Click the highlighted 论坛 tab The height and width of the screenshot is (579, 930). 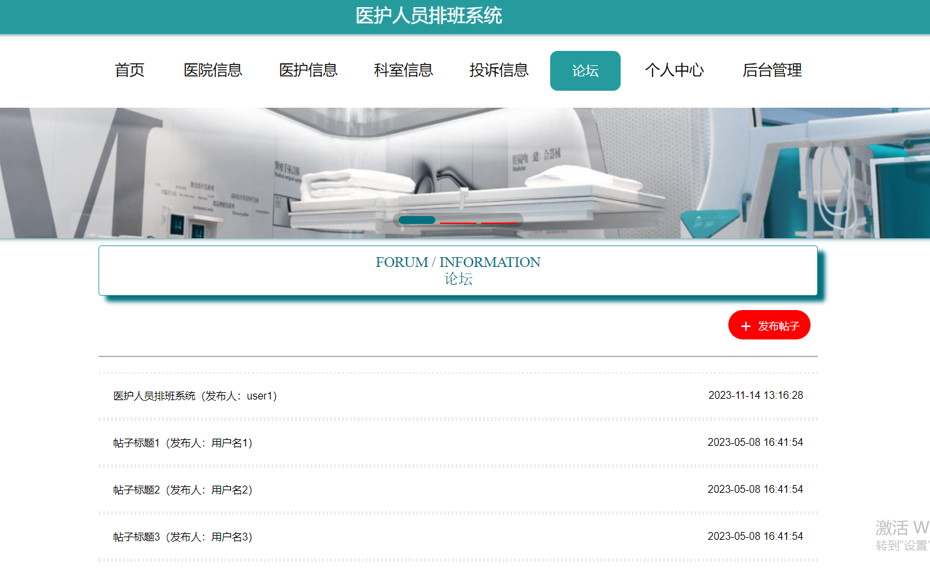coord(585,70)
